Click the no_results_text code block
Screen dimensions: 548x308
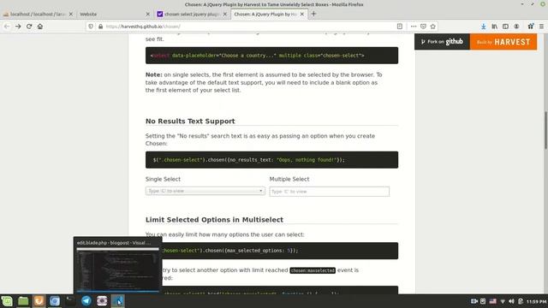(x=272, y=160)
